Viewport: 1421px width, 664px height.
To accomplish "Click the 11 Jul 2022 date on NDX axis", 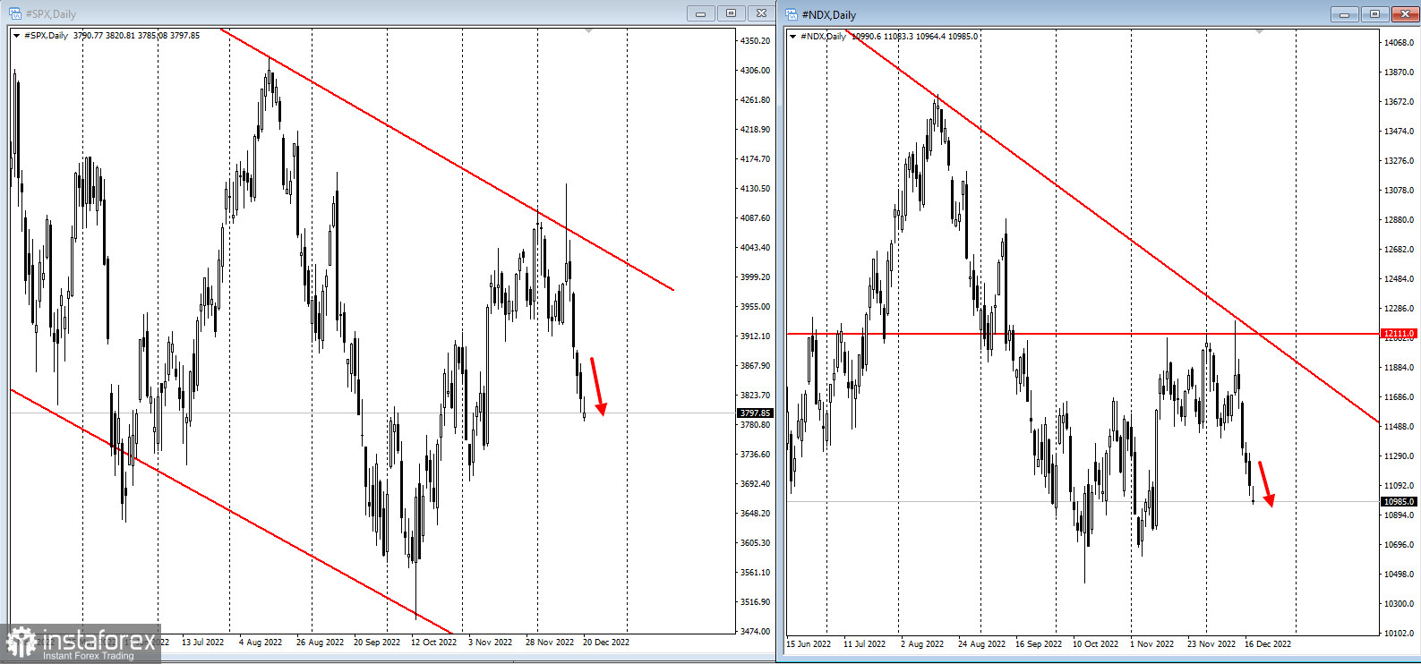I will pyautogui.click(x=864, y=644).
